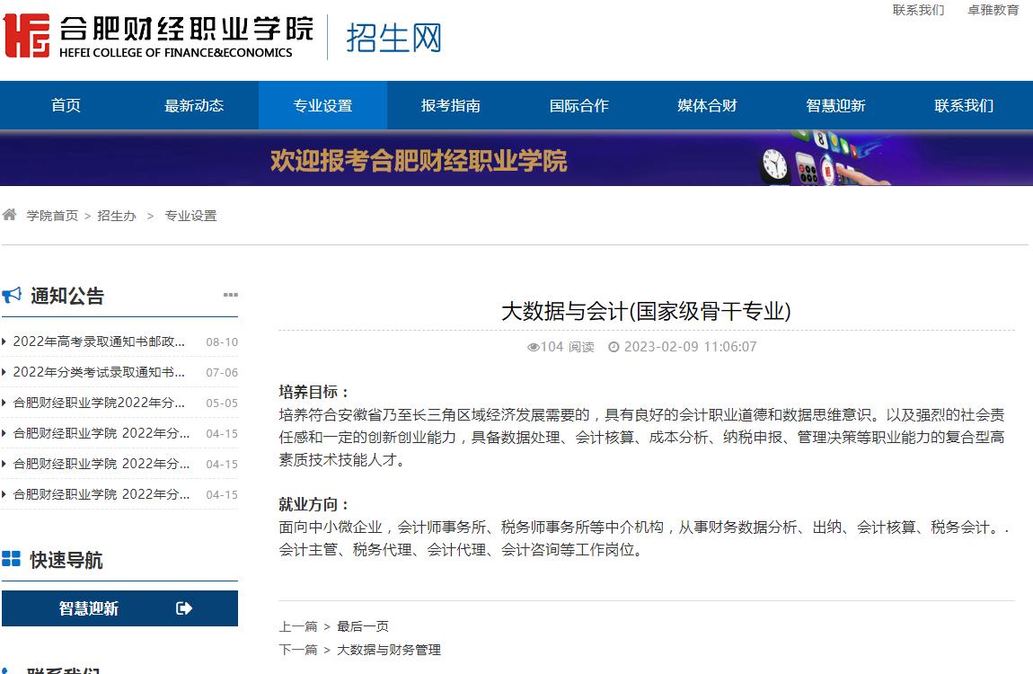1033x674 pixels.
Task: Open the 国际合作 nav menu
Action: (x=579, y=105)
